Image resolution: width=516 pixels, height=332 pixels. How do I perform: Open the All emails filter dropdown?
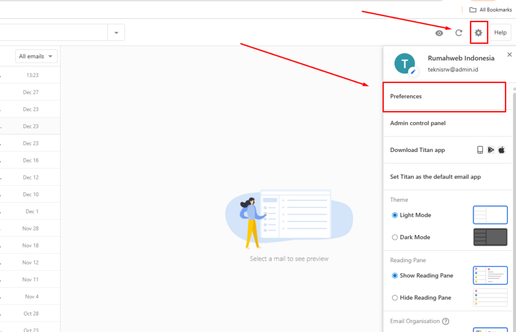point(36,56)
